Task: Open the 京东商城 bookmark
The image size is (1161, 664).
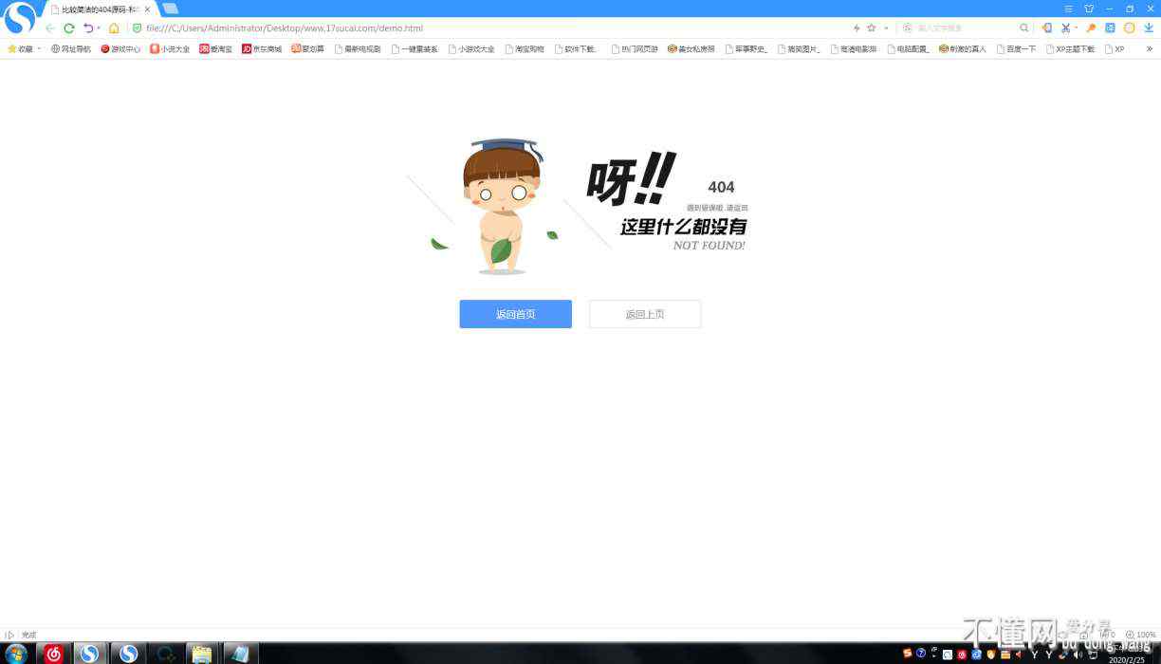Action: (x=262, y=49)
